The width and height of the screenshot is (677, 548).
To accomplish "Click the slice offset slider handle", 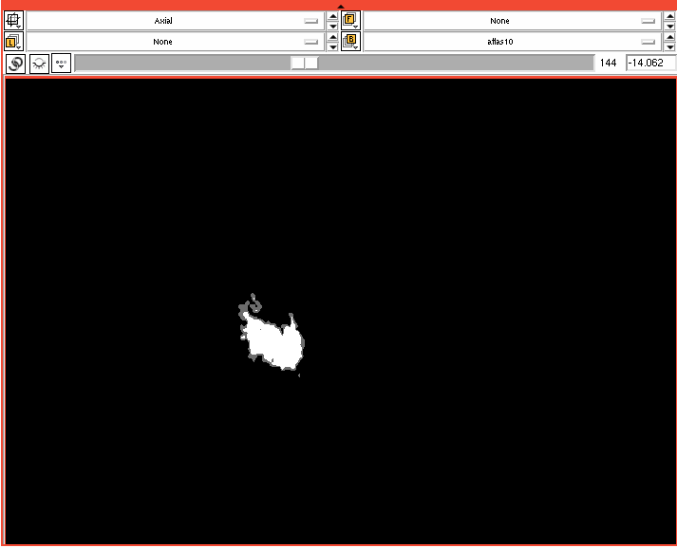I will (x=305, y=64).
